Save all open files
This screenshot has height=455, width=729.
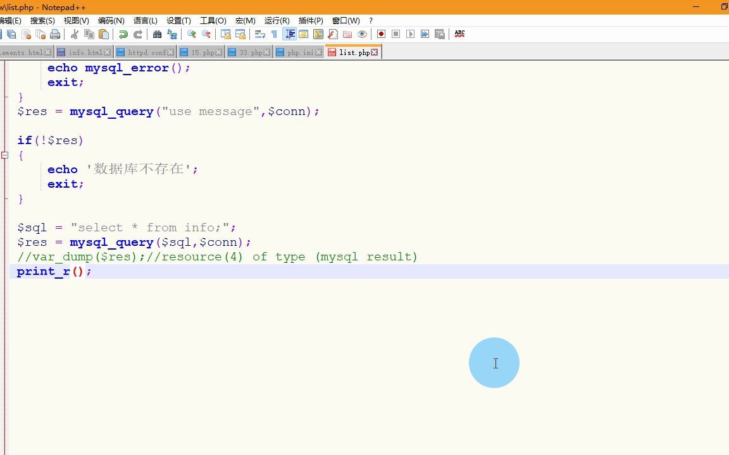[x=11, y=33]
